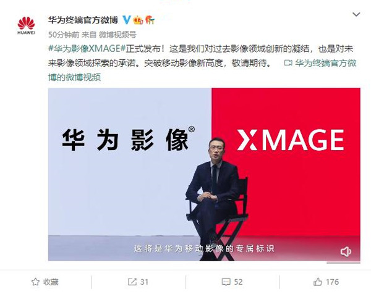The height and width of the screenshot is (294, 371).
Task: Click the colorful member badge icon
Action: (x=150, y=20)
